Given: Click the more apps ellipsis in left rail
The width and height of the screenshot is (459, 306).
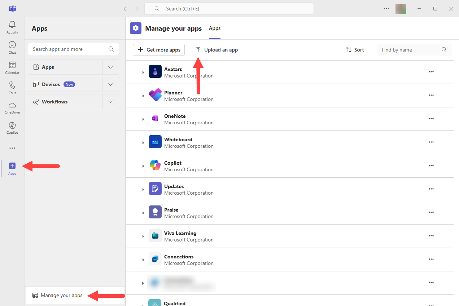Looking at the screenshot, I should [12, 148].
